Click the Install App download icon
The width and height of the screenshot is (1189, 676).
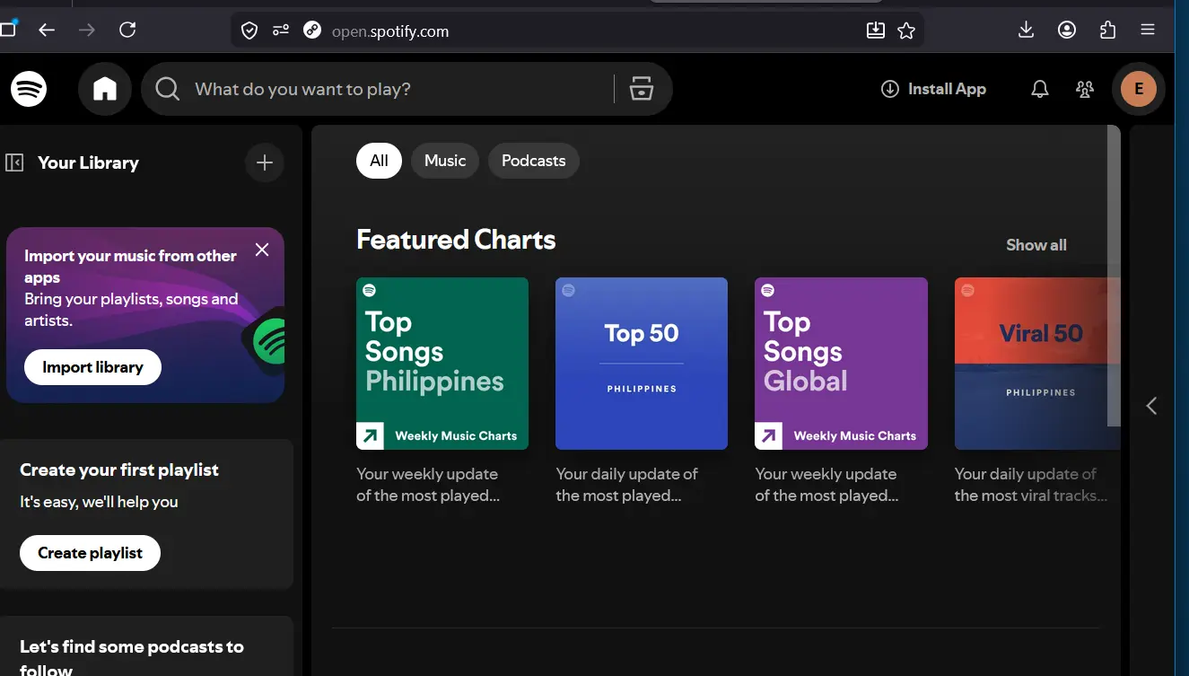(890, 89)
